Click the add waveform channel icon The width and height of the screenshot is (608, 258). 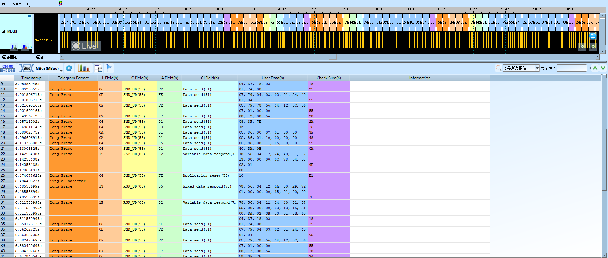pos(14,47)
